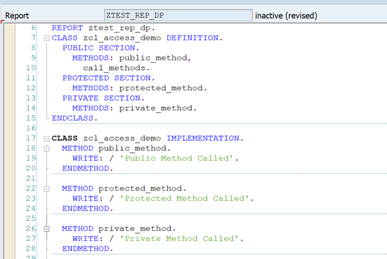Click the ENDCLASS keyword on line 15

pyautogui.click(x=74, y=118)
